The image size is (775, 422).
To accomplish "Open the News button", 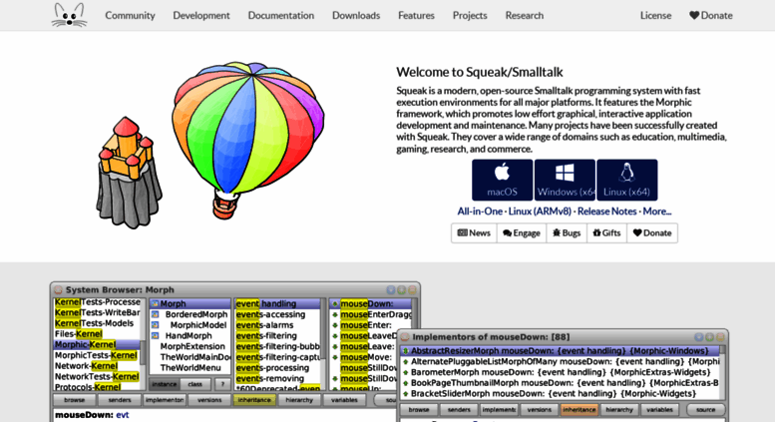I will [x=474, y=232].
